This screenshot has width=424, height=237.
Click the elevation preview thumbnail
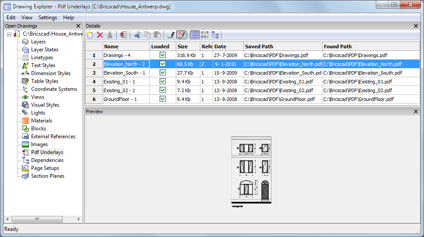pyautogui.click(x=251, y=172)
